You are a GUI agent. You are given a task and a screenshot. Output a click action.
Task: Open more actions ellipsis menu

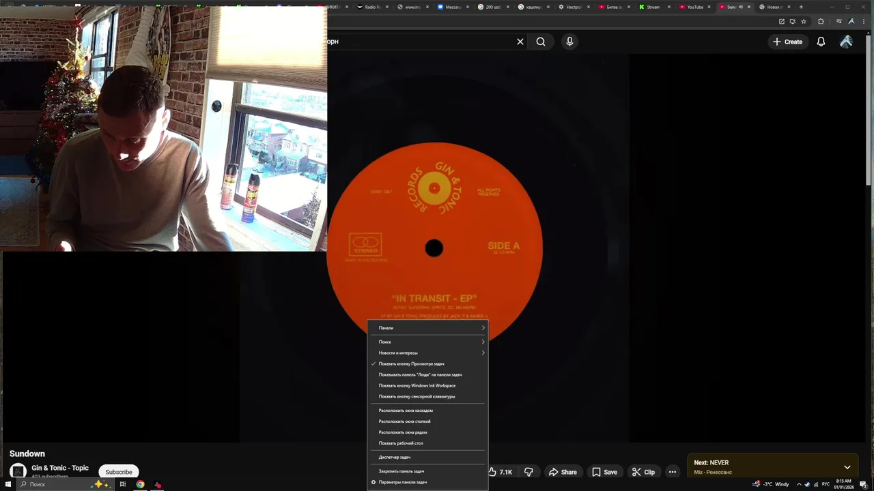[x=673, y=472]
